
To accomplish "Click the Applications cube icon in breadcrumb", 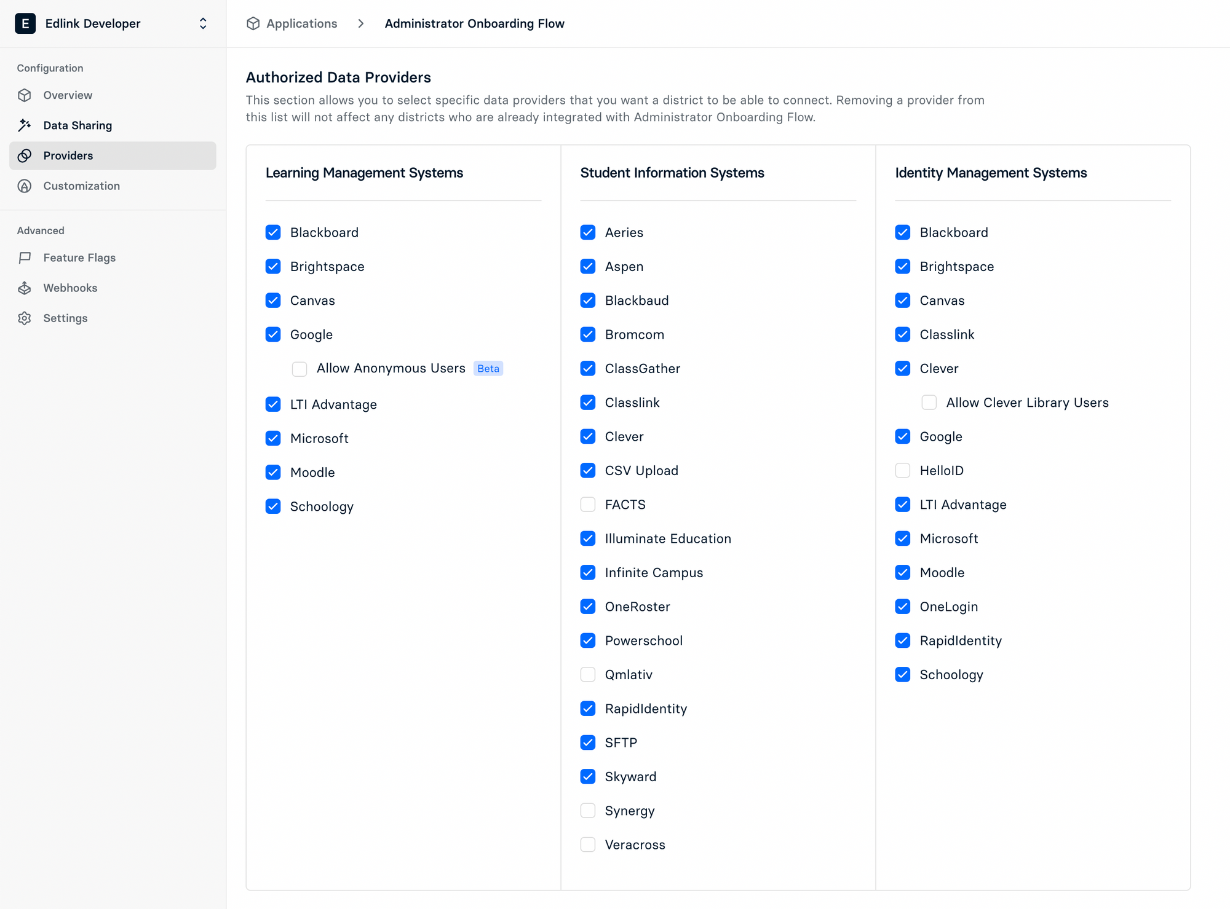I will point(253,23).
